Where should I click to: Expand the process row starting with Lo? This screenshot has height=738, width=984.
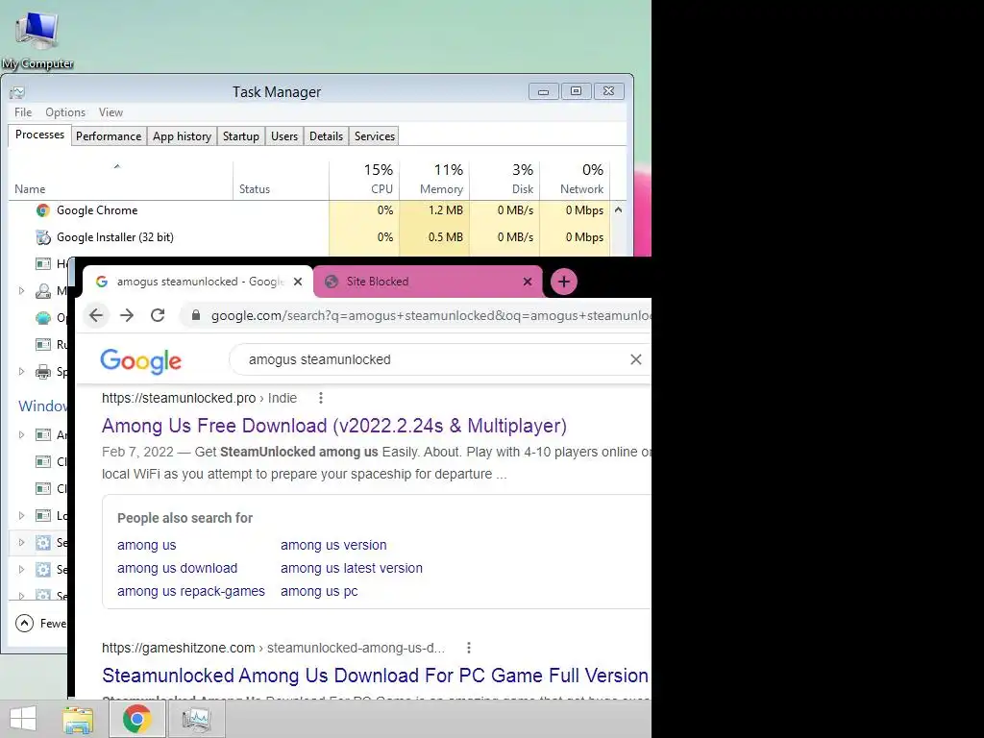[x=21, y=515]
